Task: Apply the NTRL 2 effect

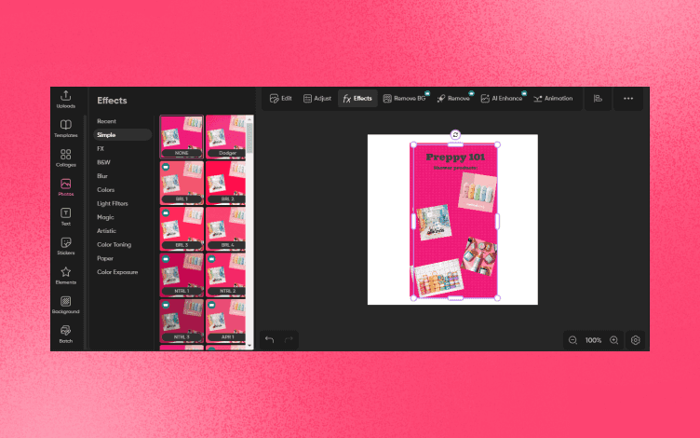Action: click(x=225, y=275)
